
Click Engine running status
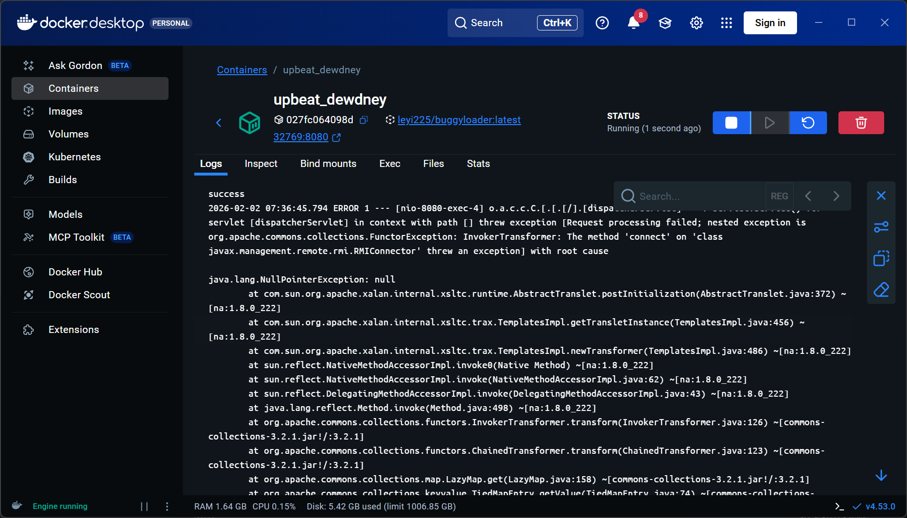[60, 506]
